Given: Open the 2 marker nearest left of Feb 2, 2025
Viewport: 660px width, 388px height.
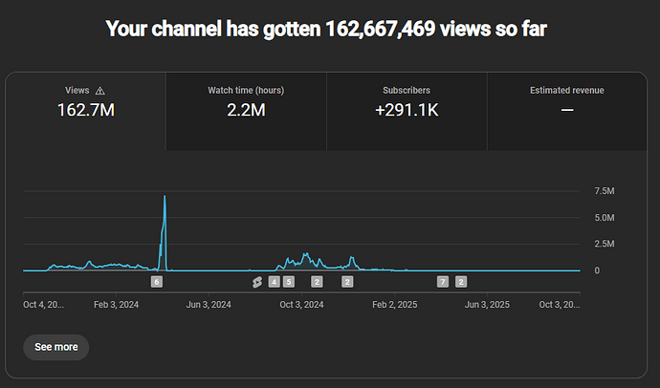Looking at the screenshot, I should tap(347, 282).
